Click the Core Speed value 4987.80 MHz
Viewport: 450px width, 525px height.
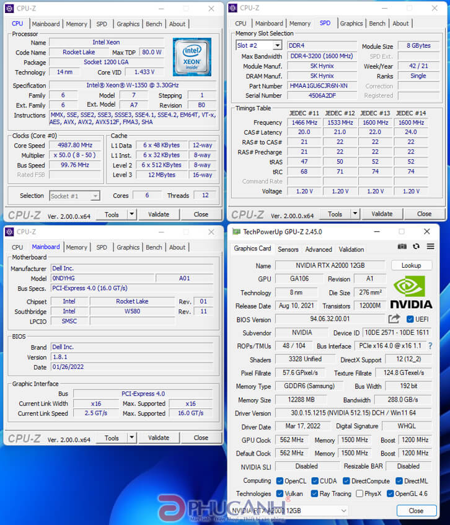pyautogui.click(x=75, y=145)
